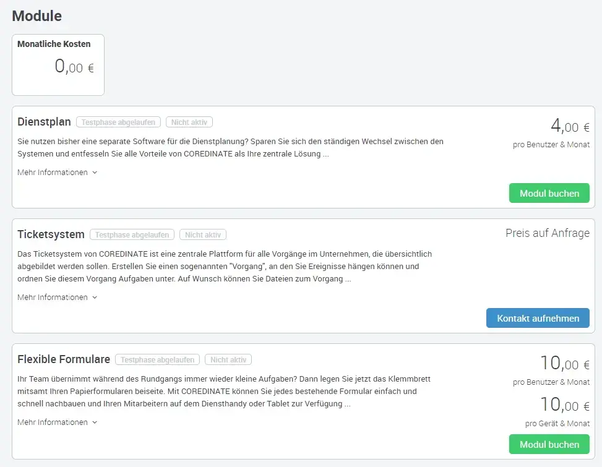Expand Mehr Informationen under Ticketsystem
602x467 pixels.
pyautogui.click(x=57, y=298)
